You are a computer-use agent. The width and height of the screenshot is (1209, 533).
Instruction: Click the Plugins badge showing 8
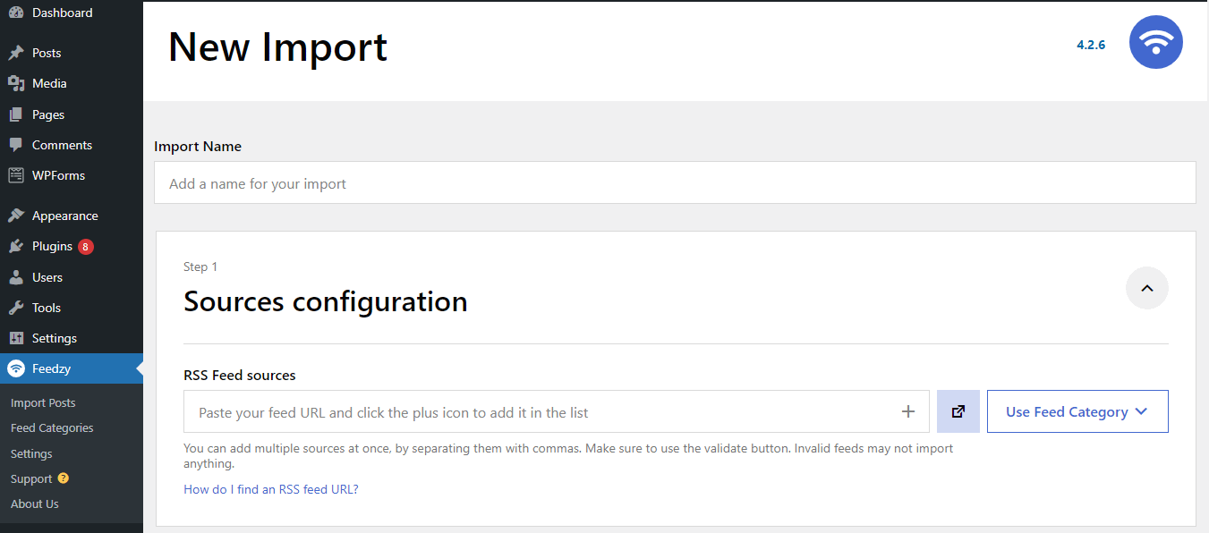coord(85,246)
